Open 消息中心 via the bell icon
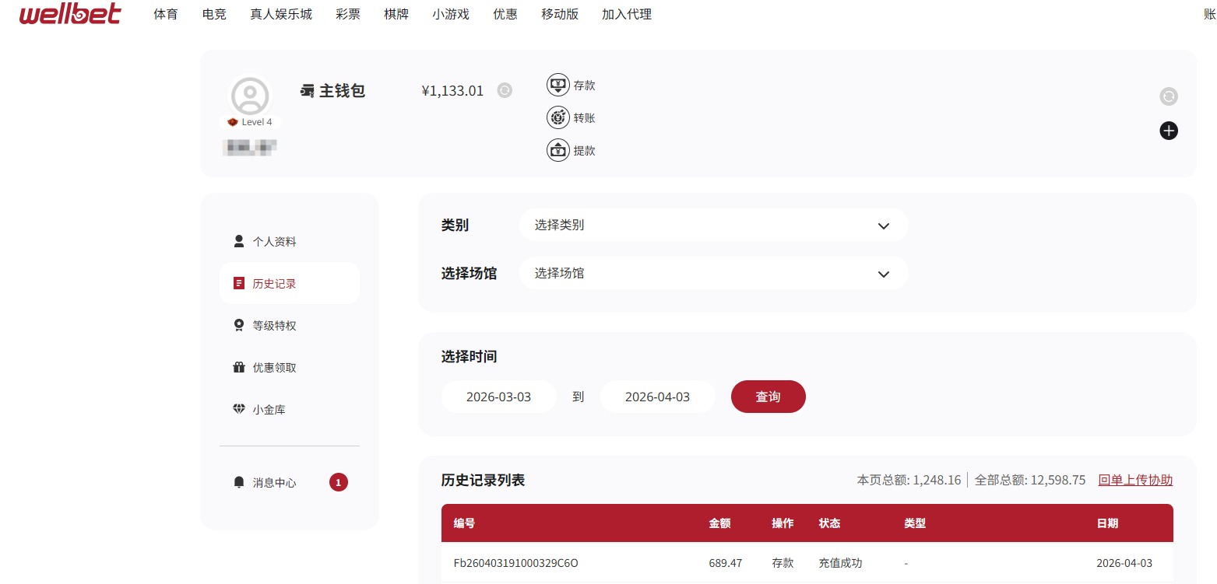Viewport: 1217px width, 584px height. pyautogui.click(x=238, y=482)
